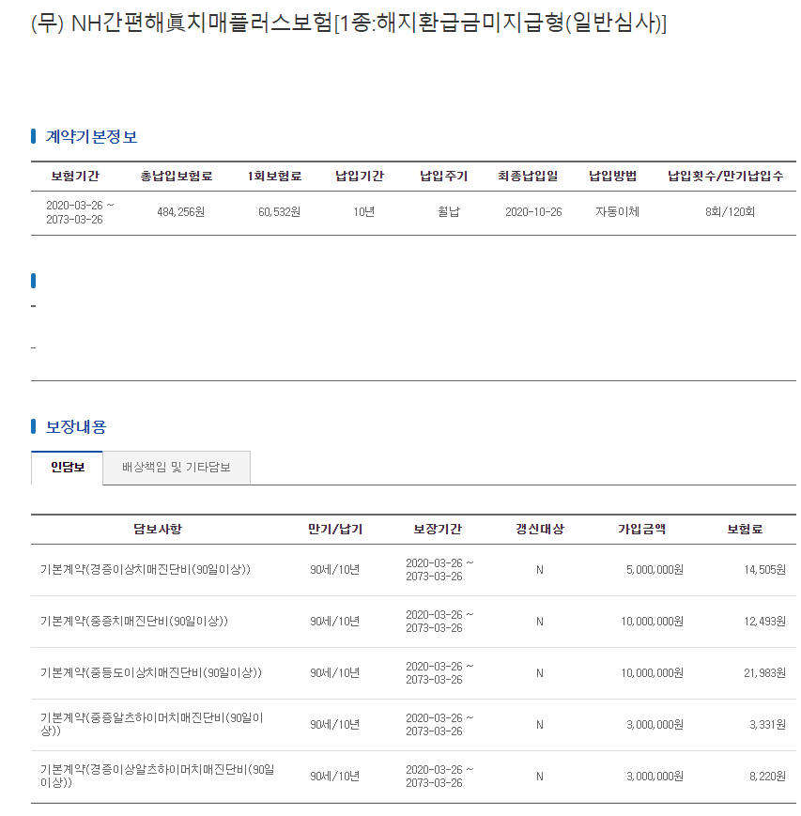This screenshot has height=816, width=801.
Task: Click the 갱신대상 column header
Action: [540, 530]
